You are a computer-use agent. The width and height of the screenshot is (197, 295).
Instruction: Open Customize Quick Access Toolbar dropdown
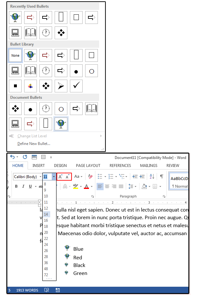point(51,157)
